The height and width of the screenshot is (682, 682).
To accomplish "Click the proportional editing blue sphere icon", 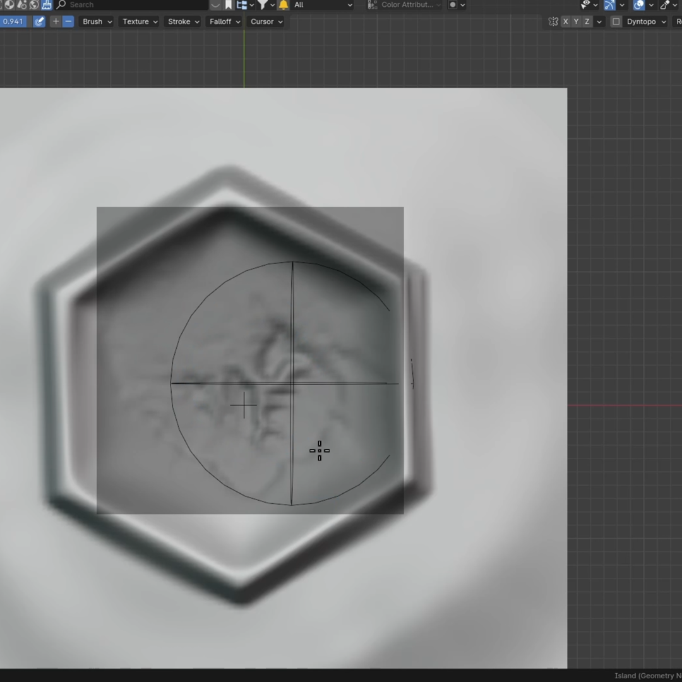I will pyautogui.click(x=638, y=5).
